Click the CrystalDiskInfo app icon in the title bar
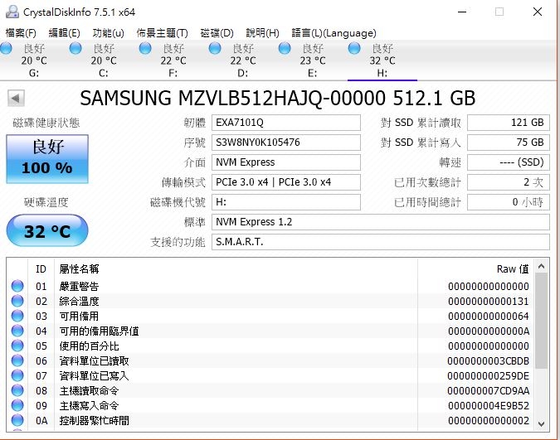The image size is (560, 440). pyautogui.click(x=12, y=12)
